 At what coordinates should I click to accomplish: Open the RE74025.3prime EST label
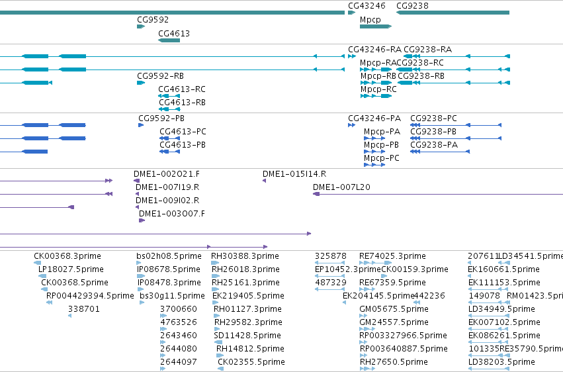coord(392,256)
